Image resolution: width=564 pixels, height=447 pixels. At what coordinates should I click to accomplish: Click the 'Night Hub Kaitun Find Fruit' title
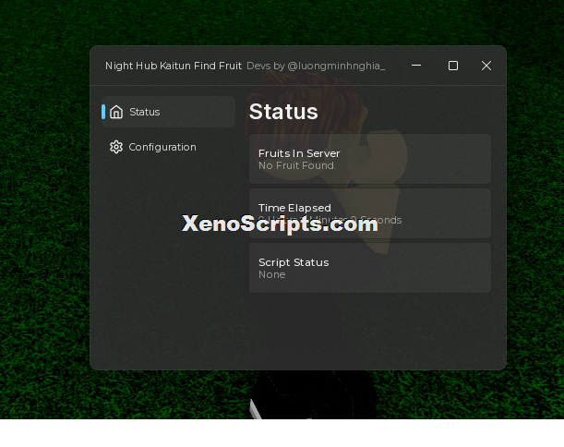pyautogui.click(x=174, y=66)
